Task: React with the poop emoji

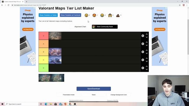Action: click(x=118, y=15)
